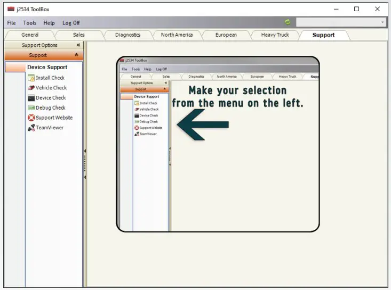Image resolution: width=391 pixels, height=290 pixels.
Task: Launch TeamViewer text entry
Action: point(50,128)
